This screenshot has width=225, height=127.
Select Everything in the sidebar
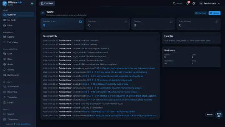(x=18, y=42)
